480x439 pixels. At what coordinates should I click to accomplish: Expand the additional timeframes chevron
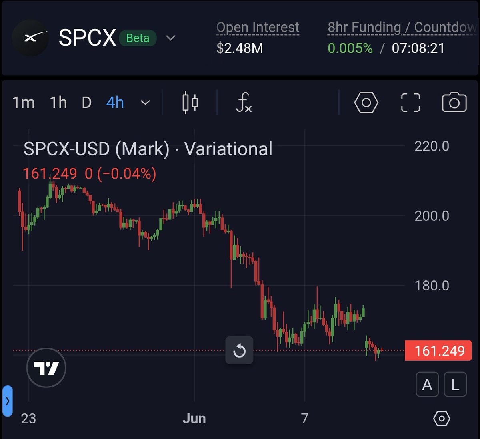coord(146,103)
